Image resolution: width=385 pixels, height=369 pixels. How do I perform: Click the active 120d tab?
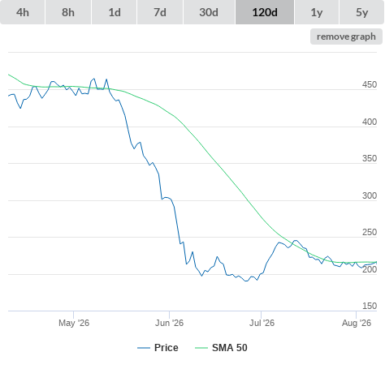(x=265, y=12)
